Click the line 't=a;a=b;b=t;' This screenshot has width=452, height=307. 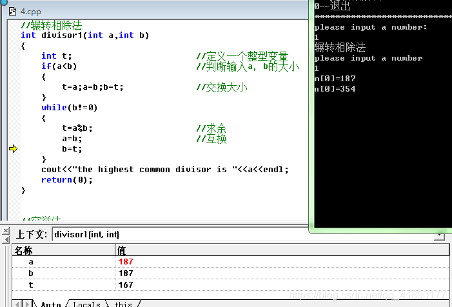pyautogui.click(x=93, y=87)
